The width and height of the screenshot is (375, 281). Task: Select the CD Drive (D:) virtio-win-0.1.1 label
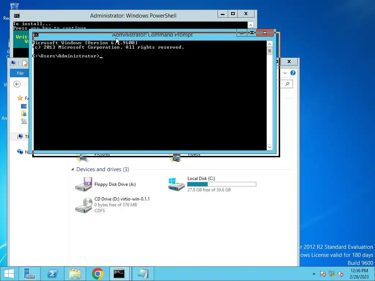[x=122, y=199]
